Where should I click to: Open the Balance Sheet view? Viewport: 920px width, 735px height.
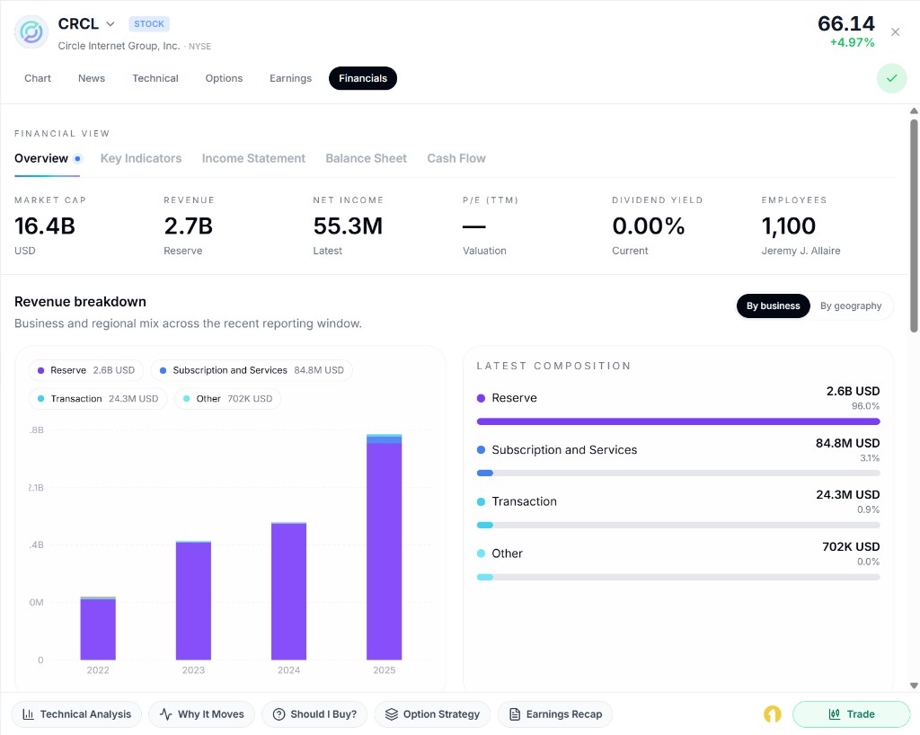click(x=367, y=158)
